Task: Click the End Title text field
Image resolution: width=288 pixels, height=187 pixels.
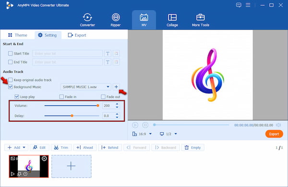Action: (67, 62)
